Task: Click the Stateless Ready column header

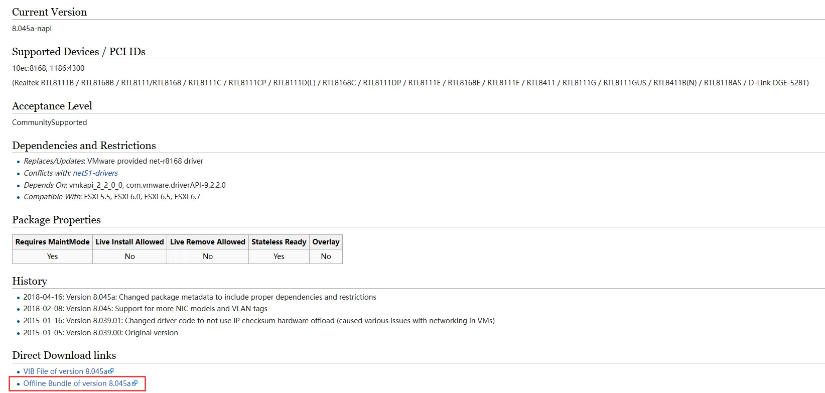Action: pyautogui.click(x=279, y=242)
